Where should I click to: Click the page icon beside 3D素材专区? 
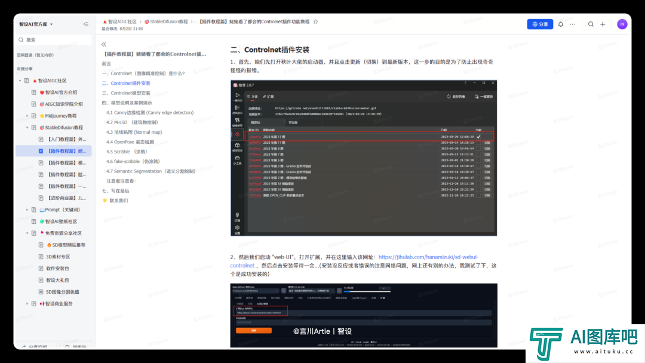(41, 257)
